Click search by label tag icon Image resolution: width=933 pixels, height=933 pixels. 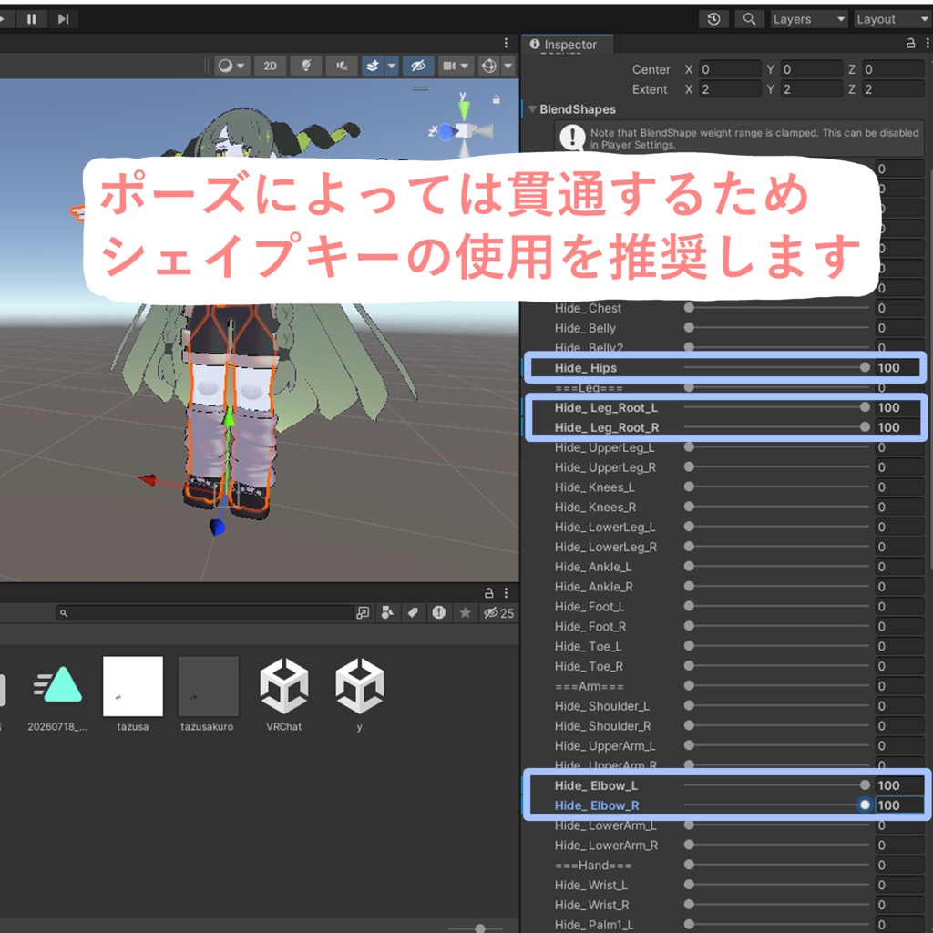[x=413, y=613]
